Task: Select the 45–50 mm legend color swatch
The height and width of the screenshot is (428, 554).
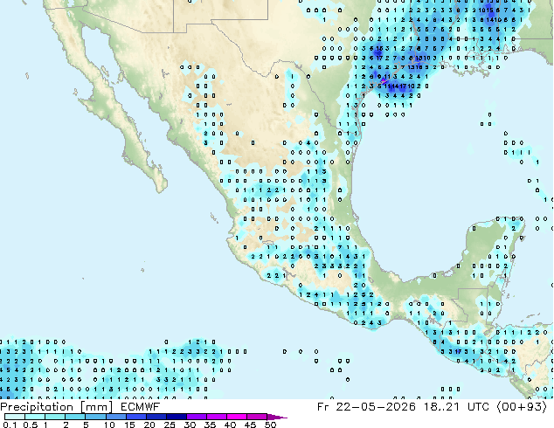Action: [x=257, y=417]
